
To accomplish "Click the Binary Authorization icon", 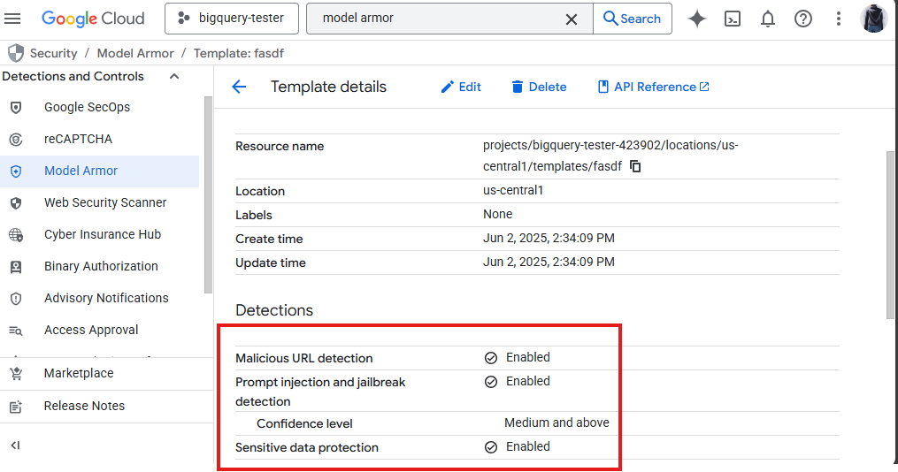I will point(16,267).
